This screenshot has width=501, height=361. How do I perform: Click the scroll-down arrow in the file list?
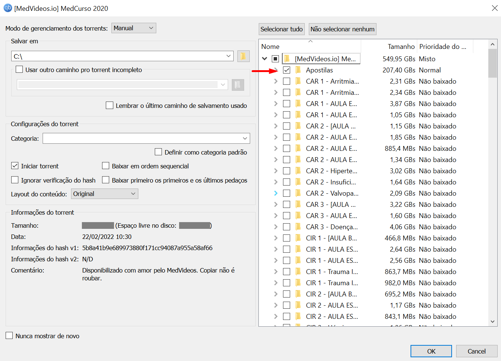click(x=492, y=321)
